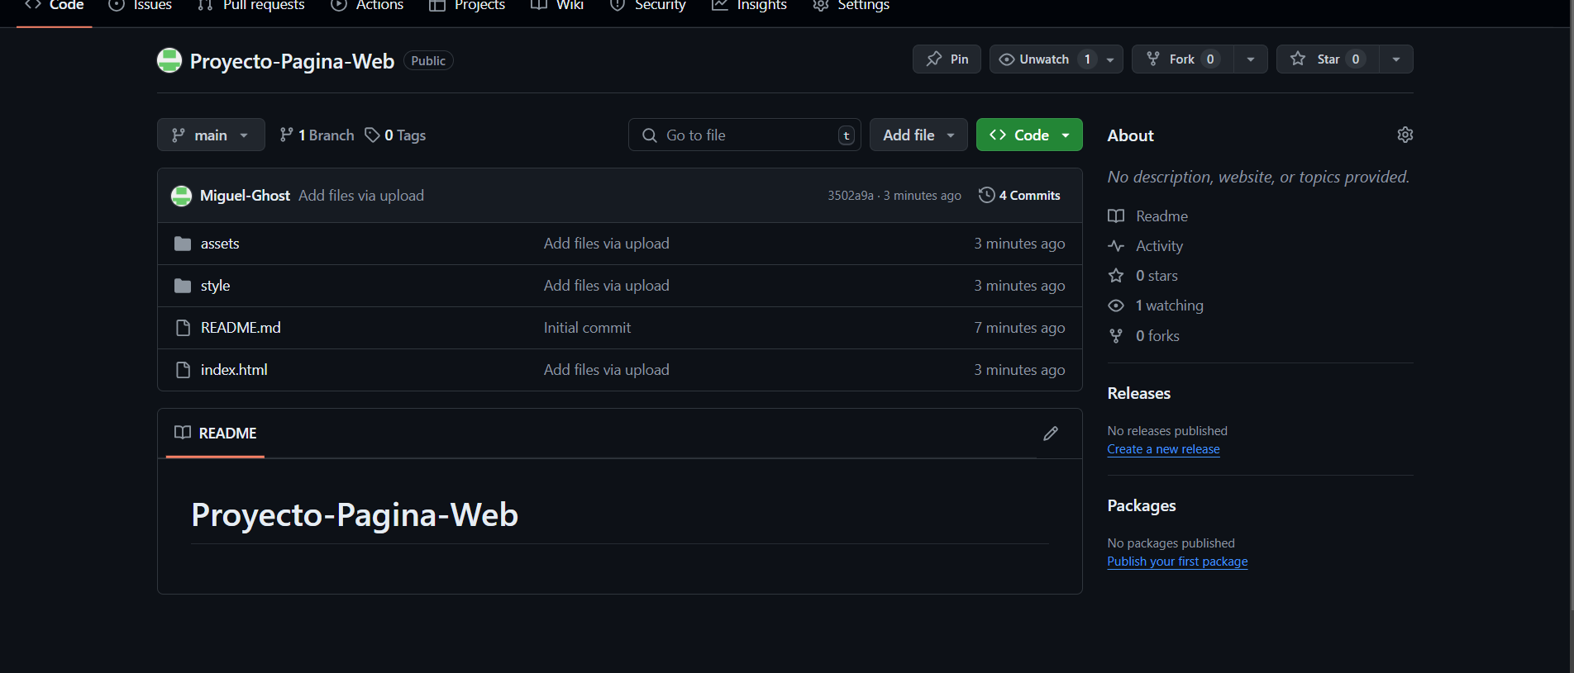Click the style folder icon
The width and height of the screenshot is (1574, 673).
(x=183, y=286)
